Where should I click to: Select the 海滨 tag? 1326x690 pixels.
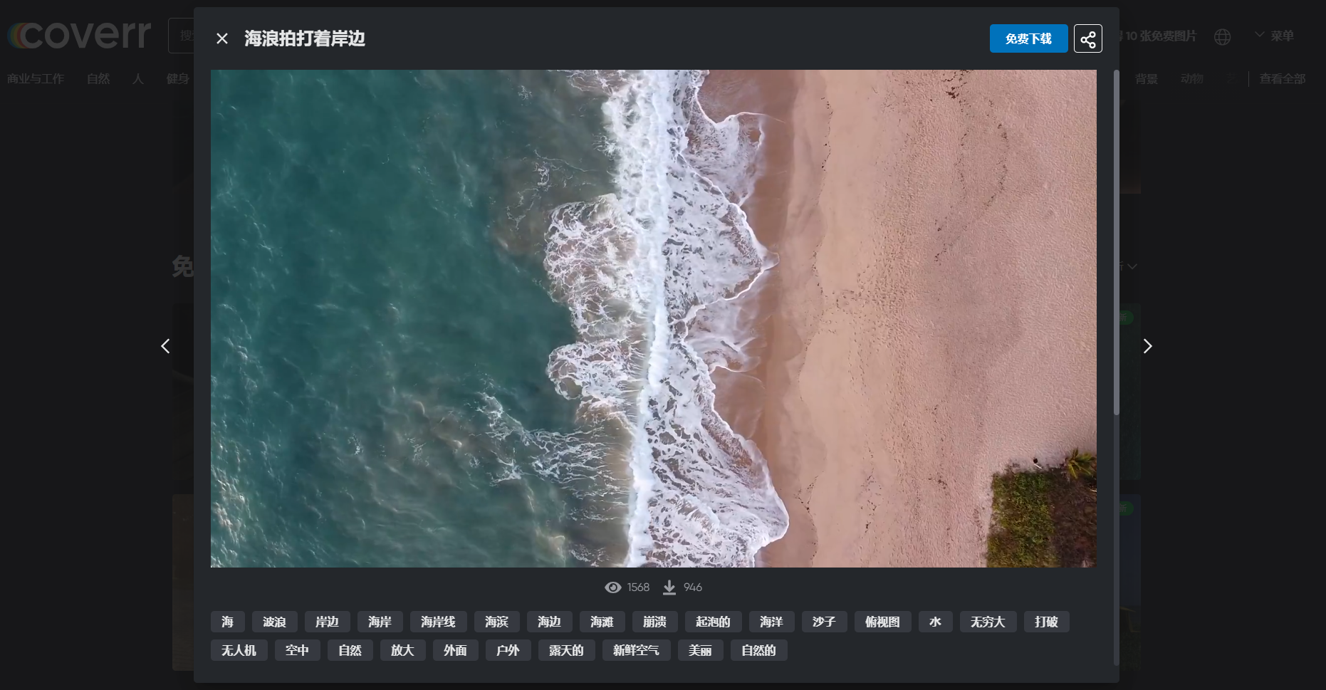click(496, 622)
